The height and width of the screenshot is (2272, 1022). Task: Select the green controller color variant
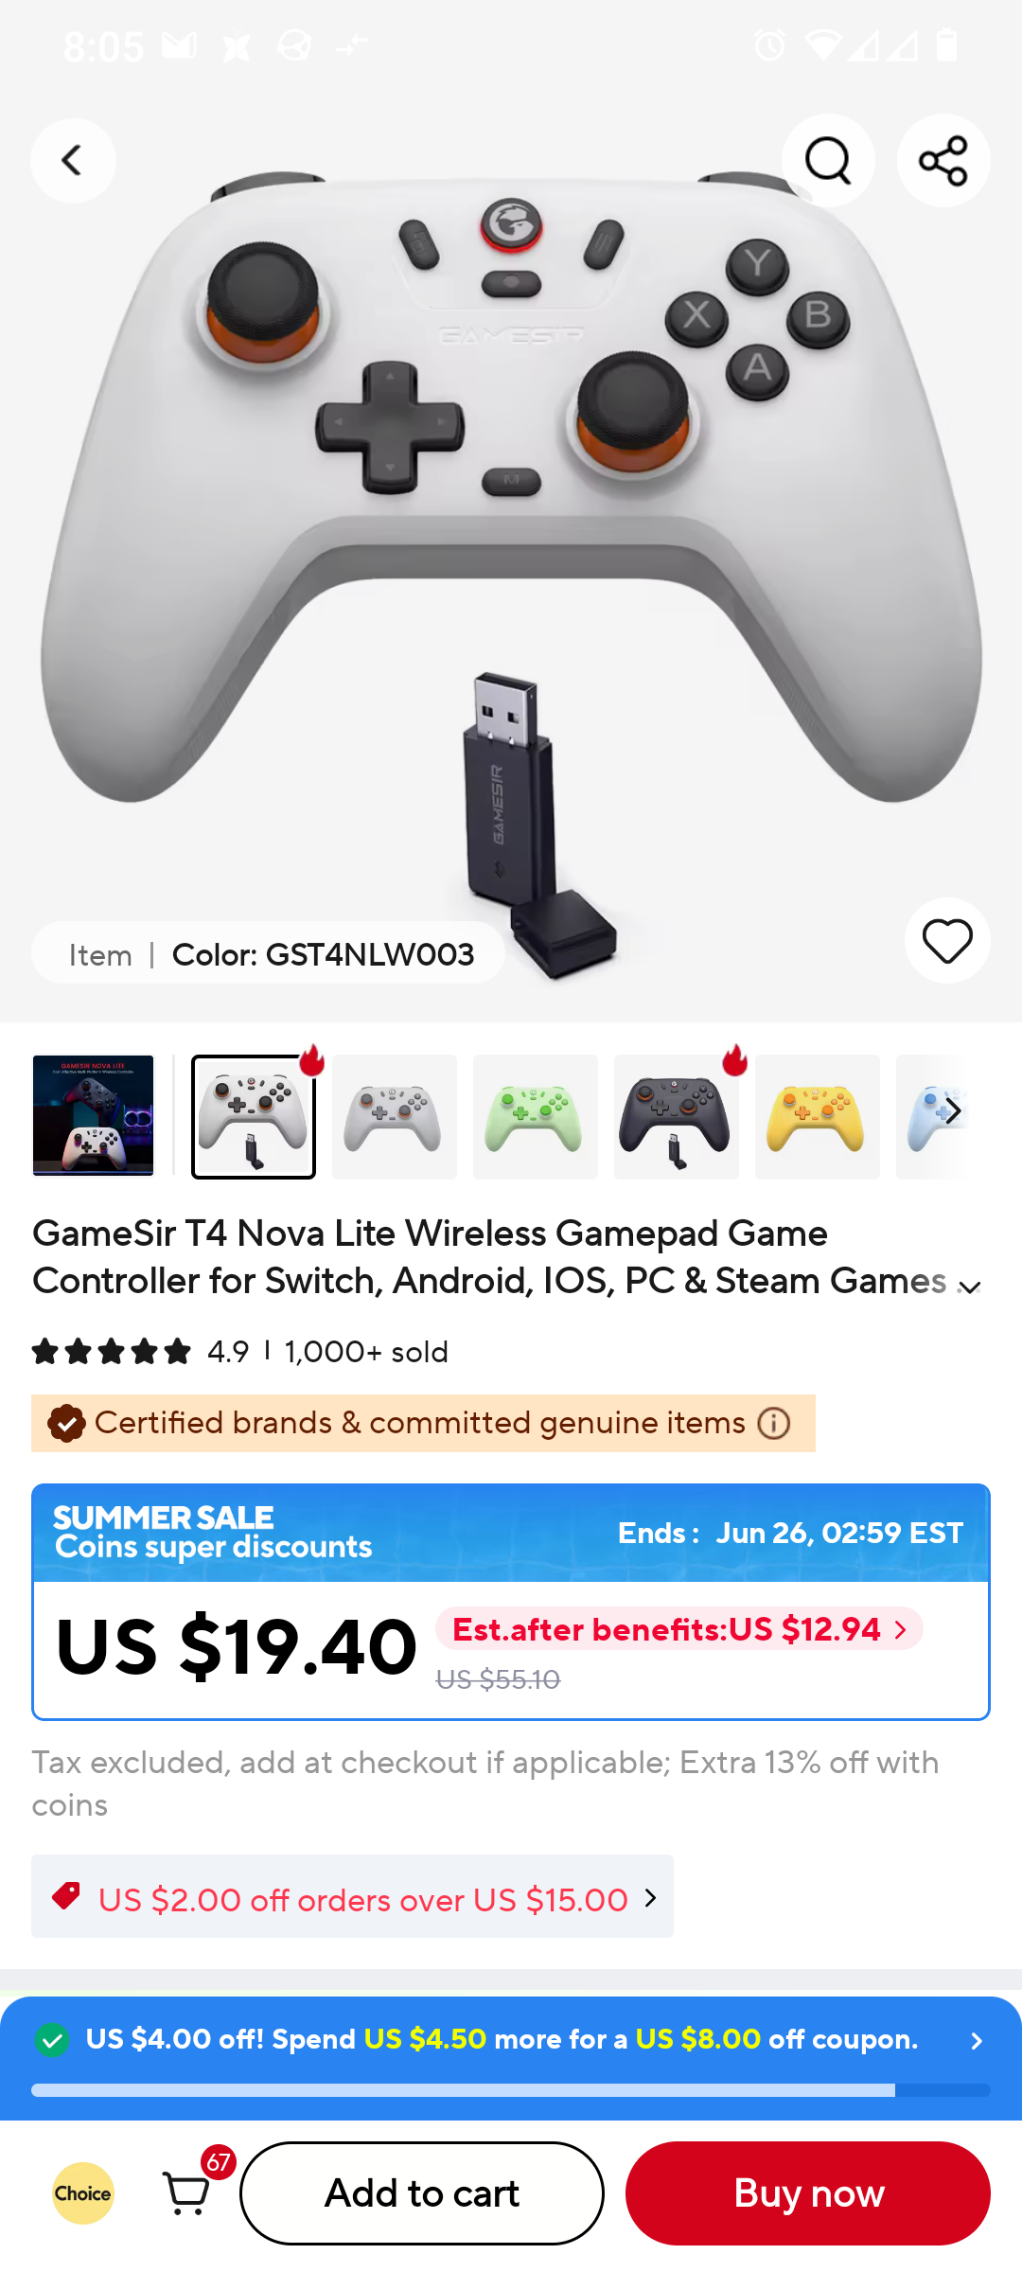536,1117
